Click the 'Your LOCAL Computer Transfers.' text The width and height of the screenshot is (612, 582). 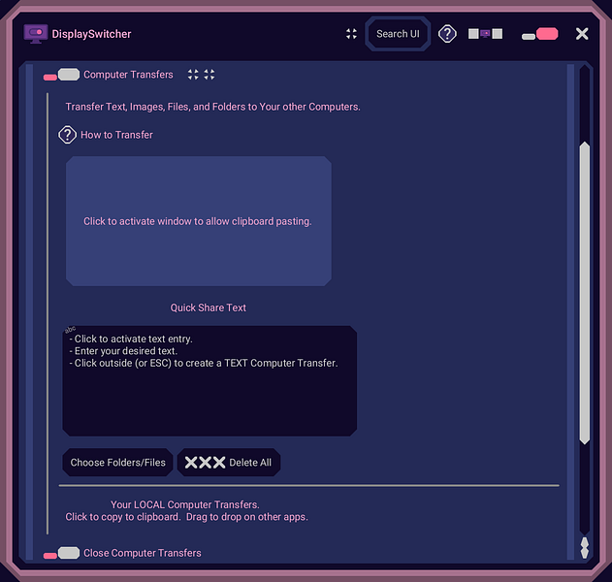(x=185, y=504)
